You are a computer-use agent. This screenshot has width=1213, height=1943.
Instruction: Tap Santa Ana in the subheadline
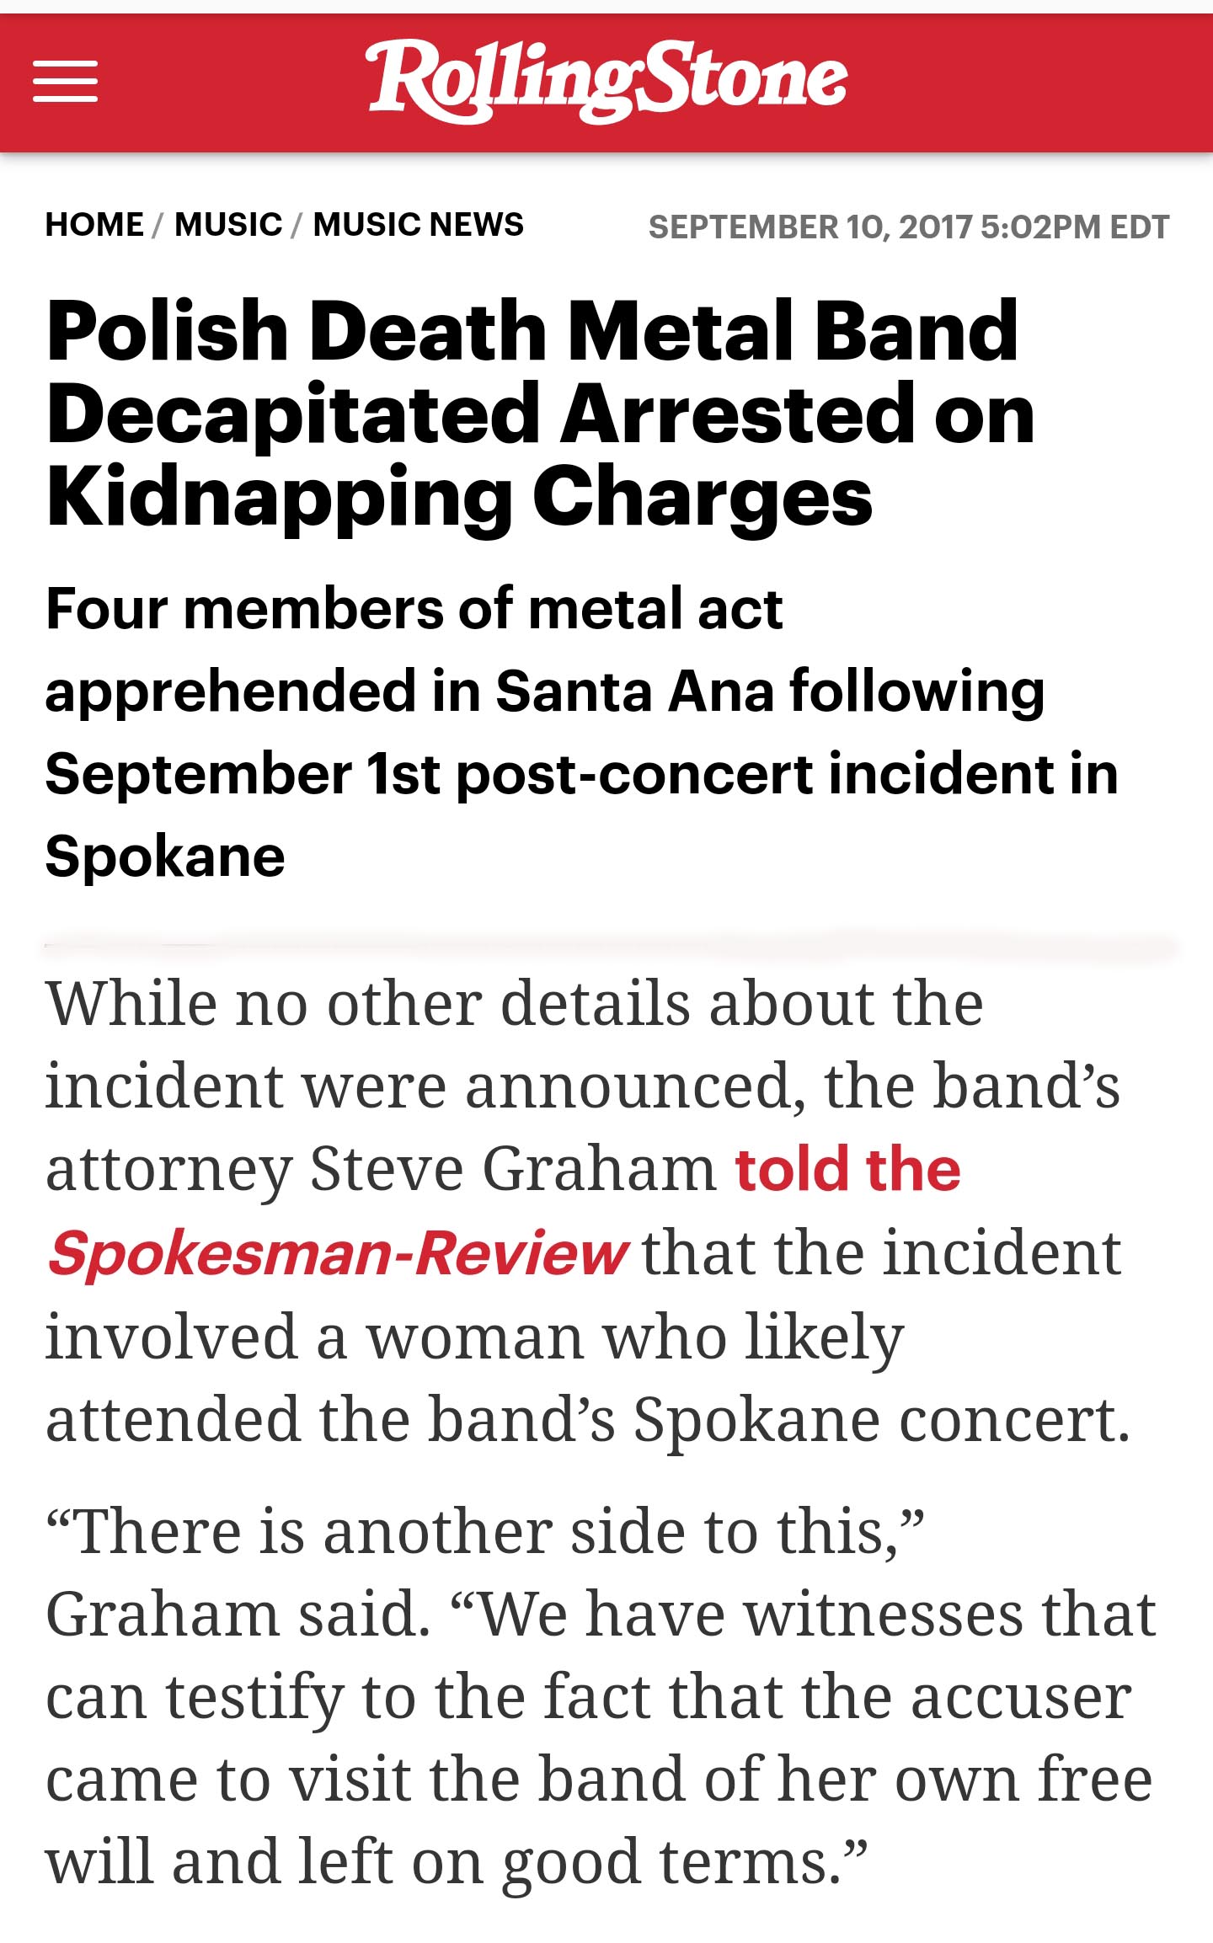pyautogui.click(x=634, y=692)
